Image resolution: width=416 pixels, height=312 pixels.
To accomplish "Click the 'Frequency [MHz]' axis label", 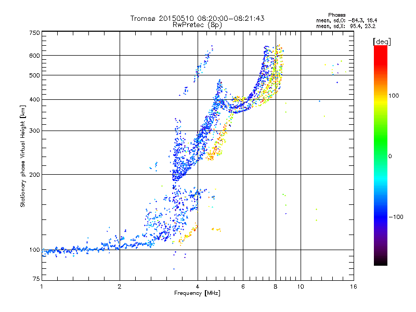I will (197, 293).
